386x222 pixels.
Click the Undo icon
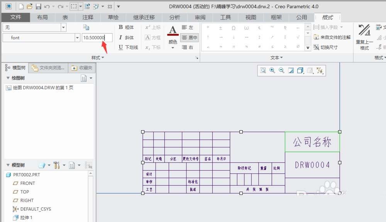pyautogui.click(x=46, y=7)
